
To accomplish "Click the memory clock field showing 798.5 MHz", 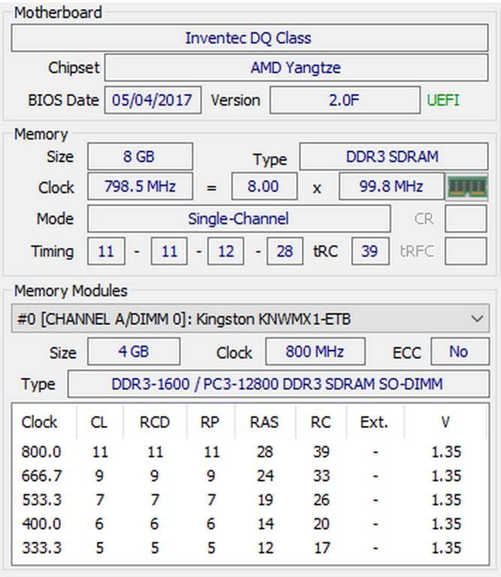I will point(140,186).
